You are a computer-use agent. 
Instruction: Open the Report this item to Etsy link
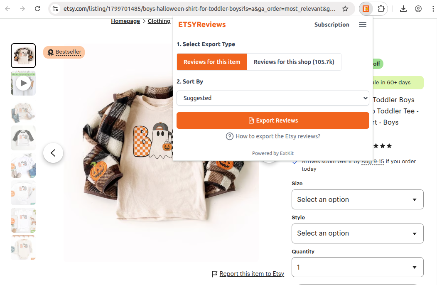pyautogui.click(x=251, y=274)
